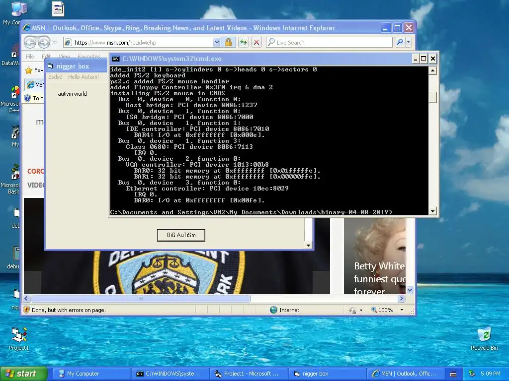Select the Project1 desktop icon
The image size is (509, 381).
[19, 339]
